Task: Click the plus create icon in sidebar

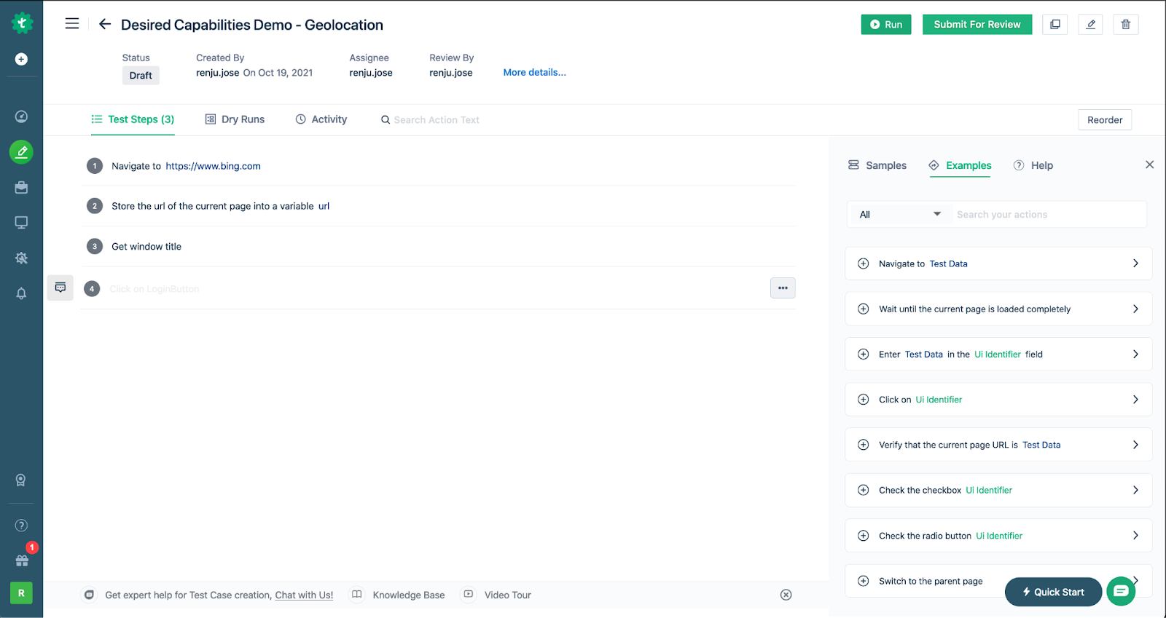Action: [22, 59]
